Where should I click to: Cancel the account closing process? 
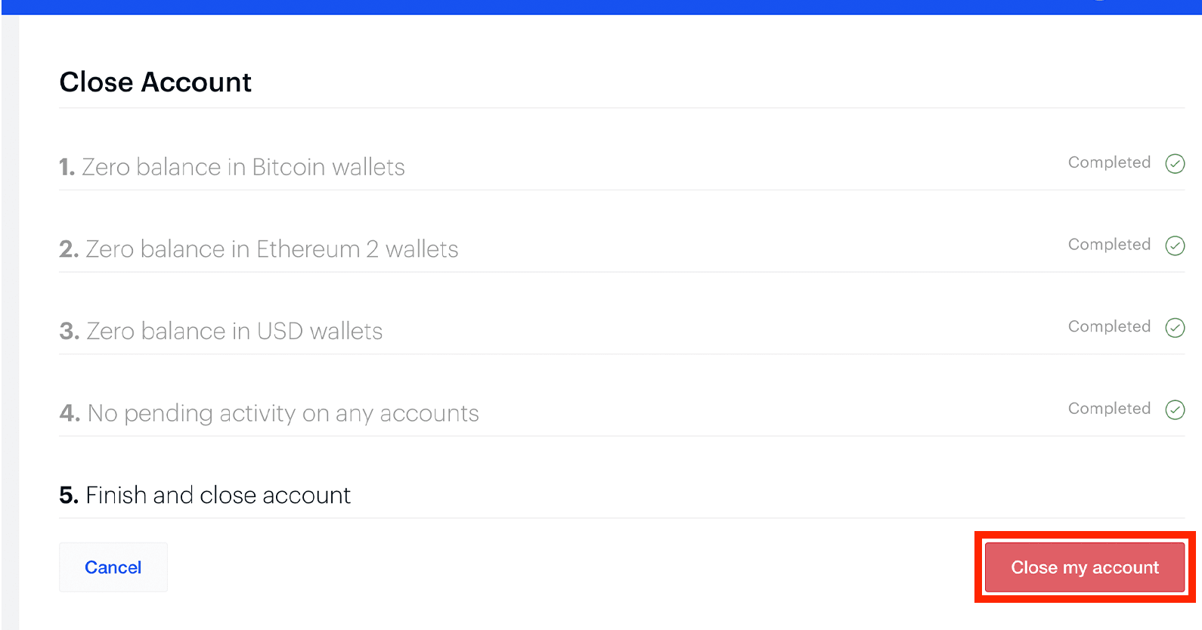point(113,567)
